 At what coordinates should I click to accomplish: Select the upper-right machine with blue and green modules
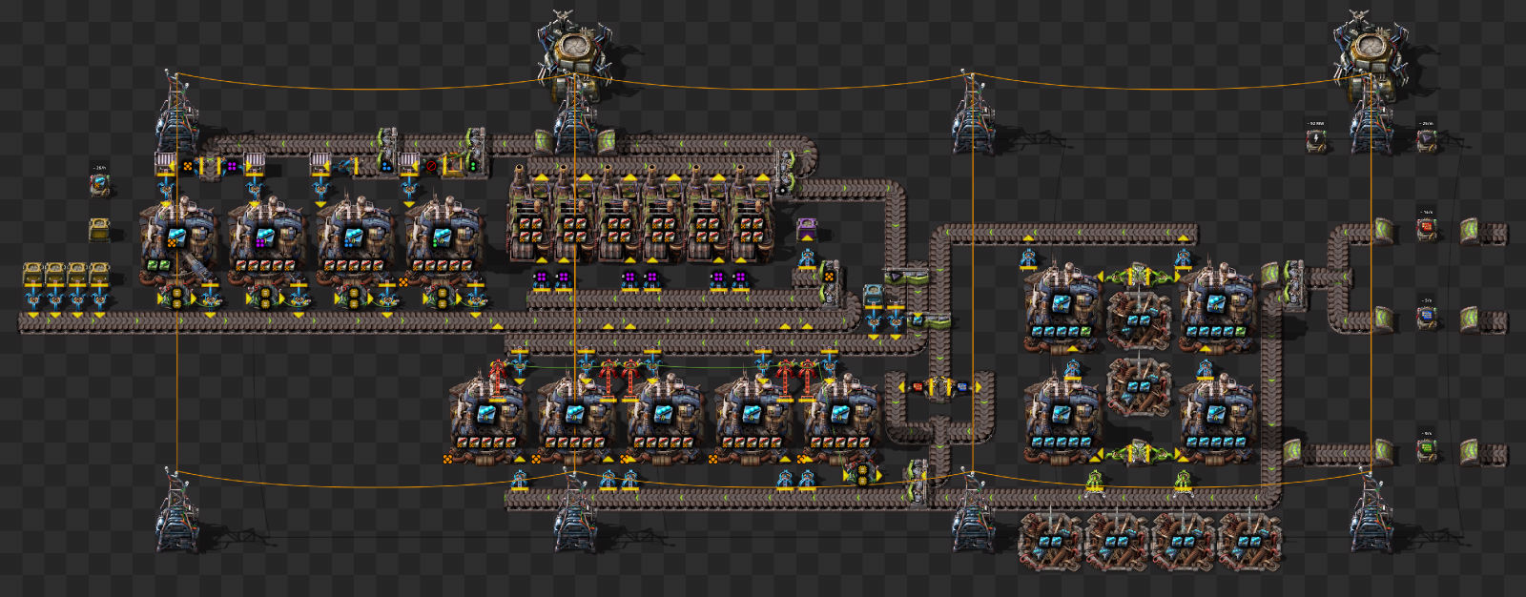coord(1216,308)
